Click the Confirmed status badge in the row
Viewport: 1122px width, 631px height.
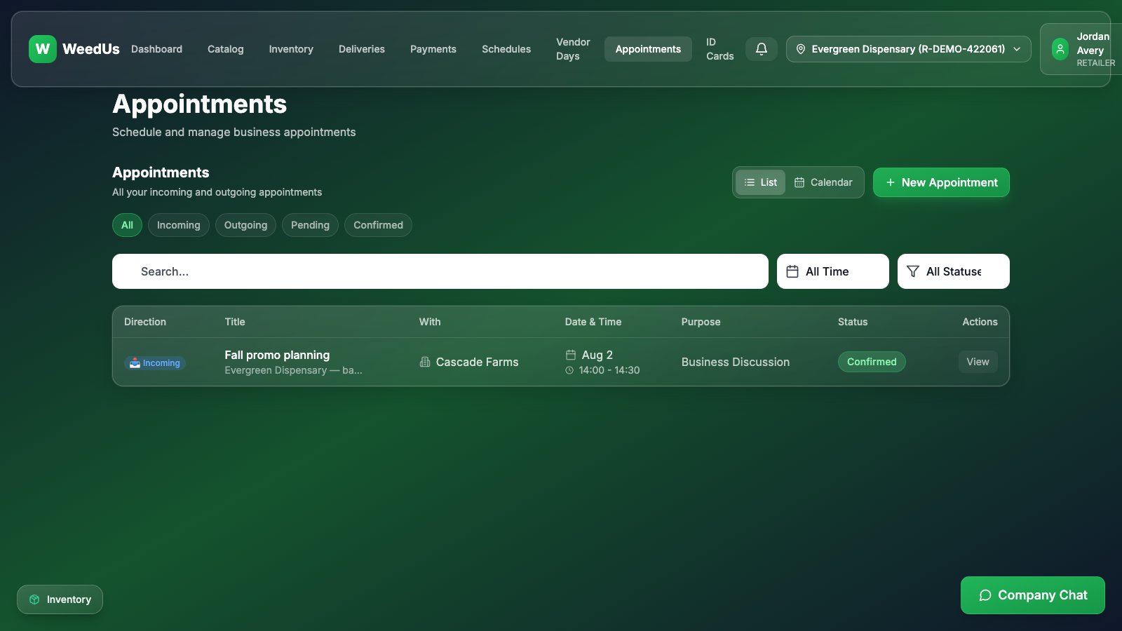[872, 362]
